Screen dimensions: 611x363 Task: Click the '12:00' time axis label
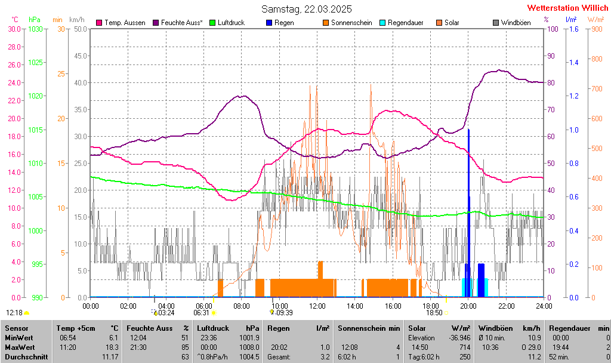pyautogui.click(x=317, y=306)
